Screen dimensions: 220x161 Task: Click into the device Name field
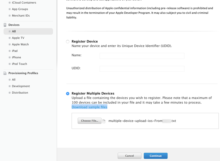[142, 56]
